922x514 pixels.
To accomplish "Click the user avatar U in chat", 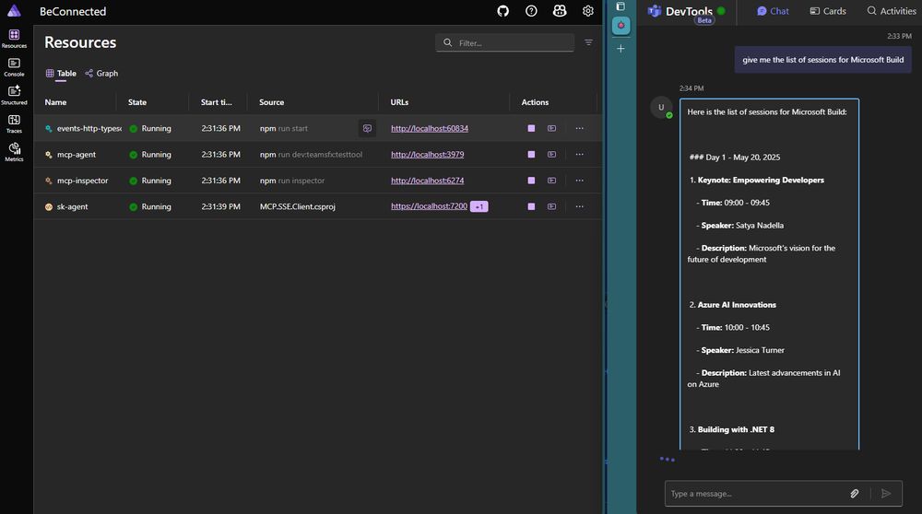I will (661, 108).
